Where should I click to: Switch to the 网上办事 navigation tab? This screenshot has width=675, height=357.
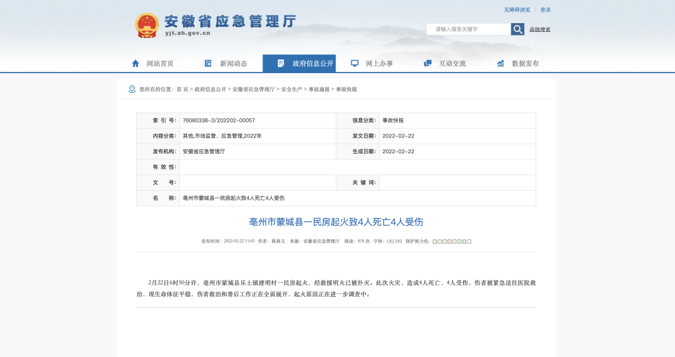pos(379,63)
